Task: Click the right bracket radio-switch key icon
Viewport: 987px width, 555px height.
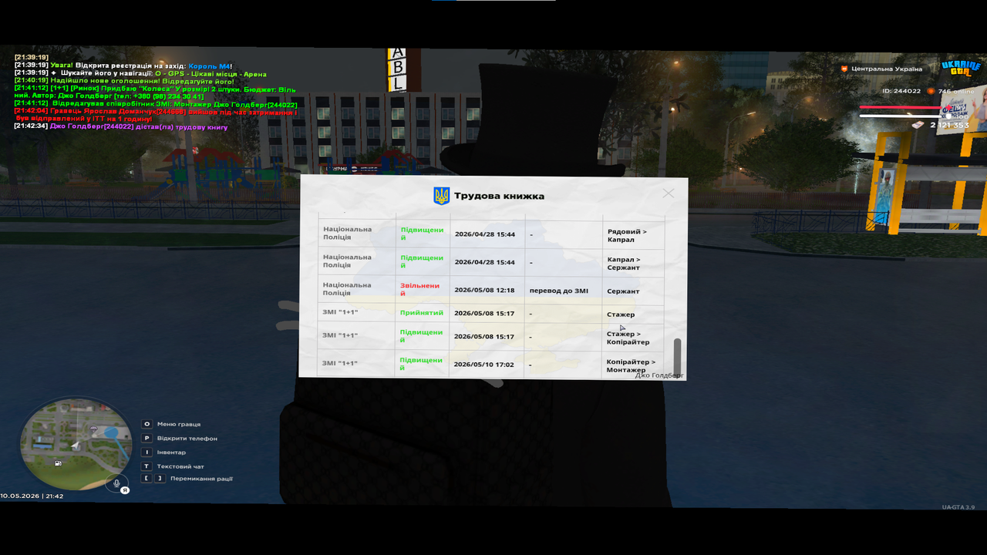Action: pos(160,479)
